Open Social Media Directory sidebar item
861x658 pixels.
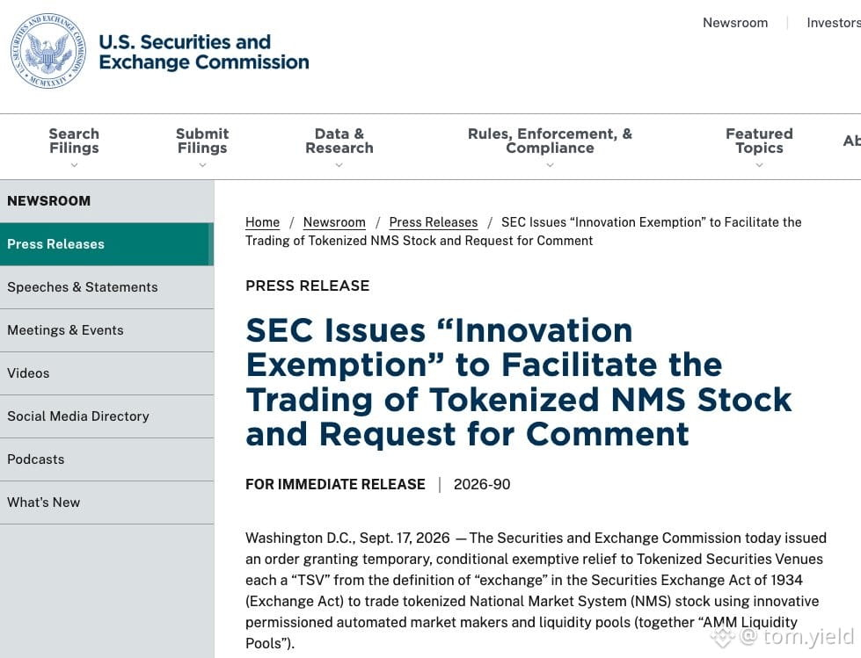click(106, 416)
